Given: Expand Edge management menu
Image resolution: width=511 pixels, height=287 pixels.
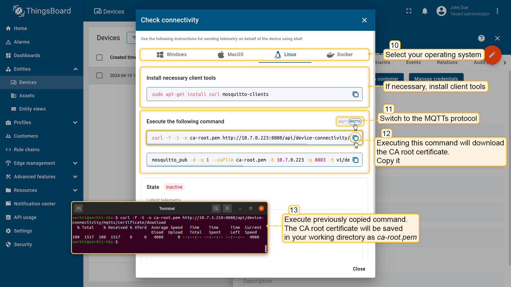Looking at the screenshot, I should coord(75,163).
